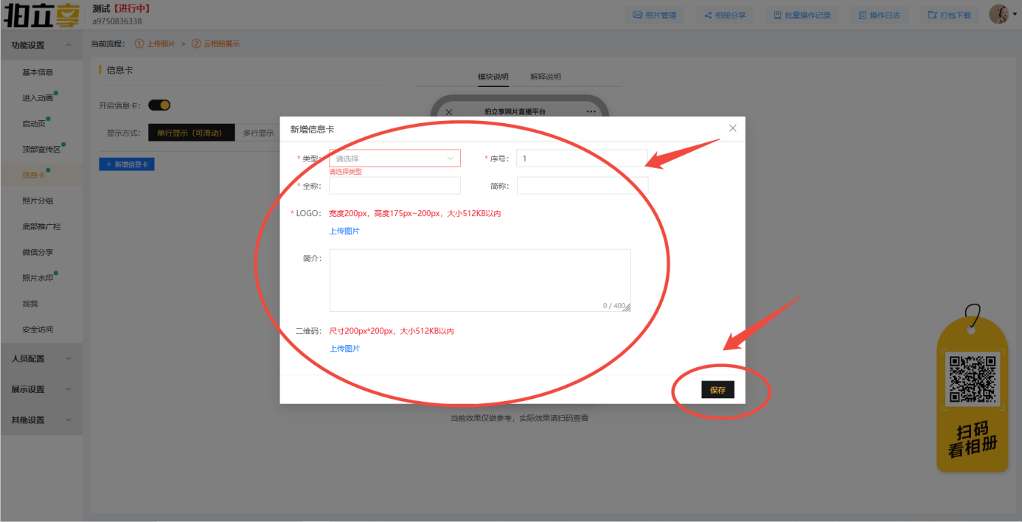Click 上传图片 link under LOGO
This screenshot has height=522, width=1022.
[344, 231]
